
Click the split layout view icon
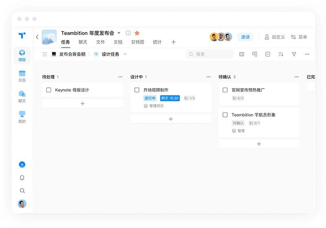click(255, 54)
